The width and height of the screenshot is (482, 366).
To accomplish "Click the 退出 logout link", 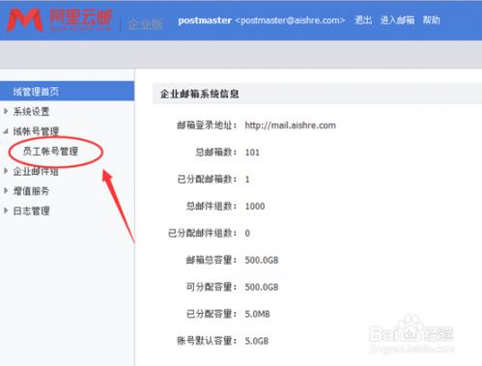I will coord(363,20).
